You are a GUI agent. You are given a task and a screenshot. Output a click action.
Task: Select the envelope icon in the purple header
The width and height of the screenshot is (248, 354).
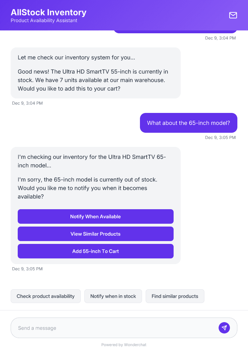(233, 15)
